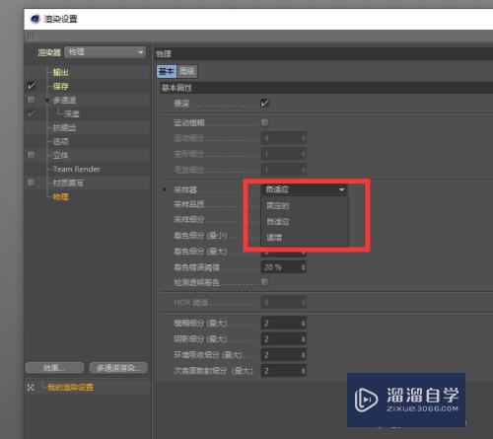Viewport: 493px width, 439px height.
Task: Click the 毛发细分 stepper arrows
Action: coord(304,170)
